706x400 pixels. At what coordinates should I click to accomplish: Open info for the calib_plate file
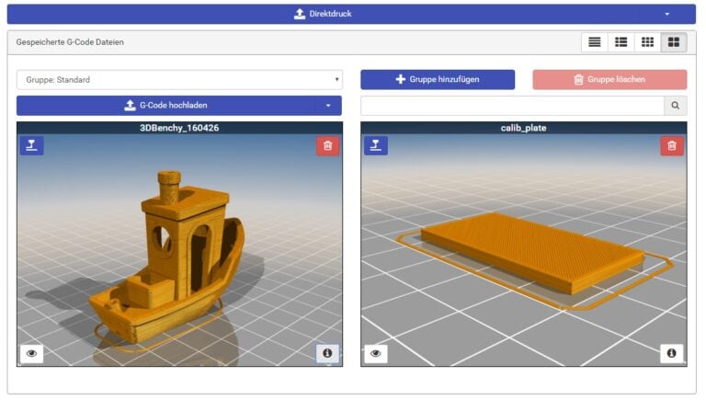coord(671,353)
